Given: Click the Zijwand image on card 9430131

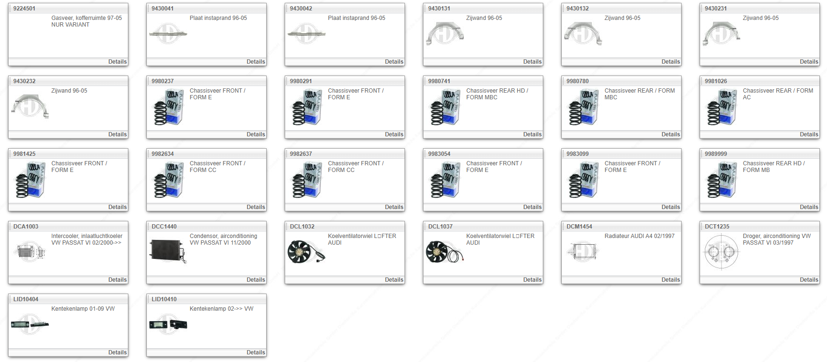Looking at the screenshot, I should [x=444, y=34].
